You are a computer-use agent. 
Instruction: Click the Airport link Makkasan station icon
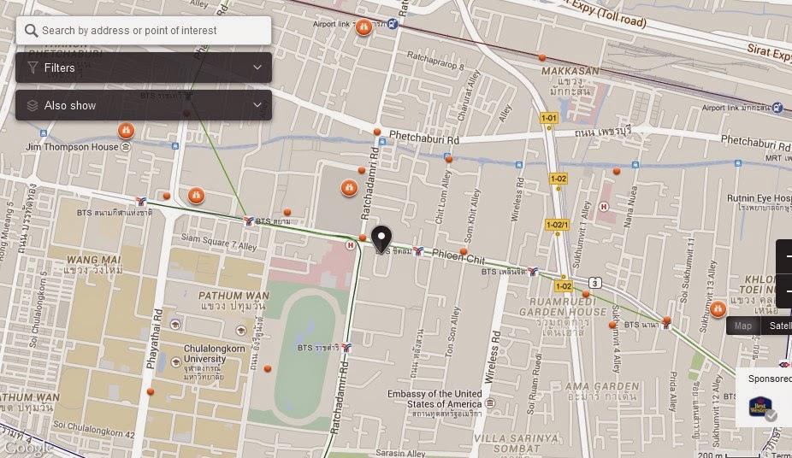[777, 108]
